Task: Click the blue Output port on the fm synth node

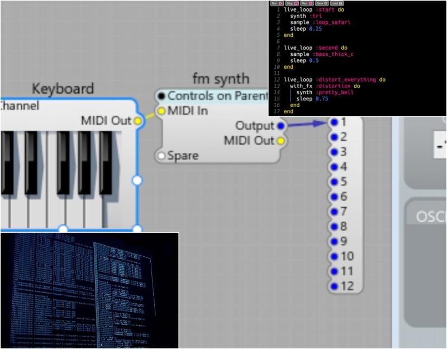Action: pyautogui.click(x=280, y=126)
